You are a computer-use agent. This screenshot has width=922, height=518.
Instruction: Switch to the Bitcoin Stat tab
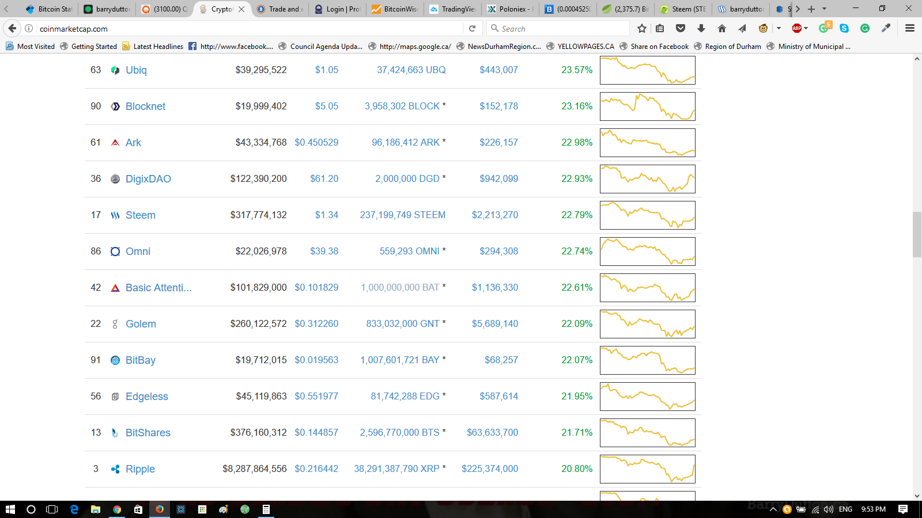(x=48, y=9)
